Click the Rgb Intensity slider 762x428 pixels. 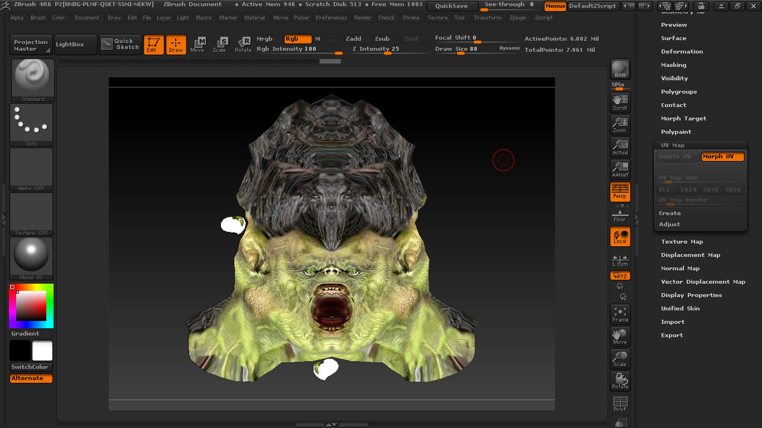299,50
